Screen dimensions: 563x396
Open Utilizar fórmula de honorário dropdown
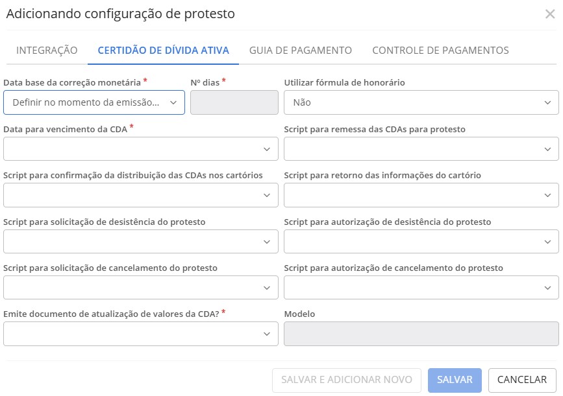421,102
